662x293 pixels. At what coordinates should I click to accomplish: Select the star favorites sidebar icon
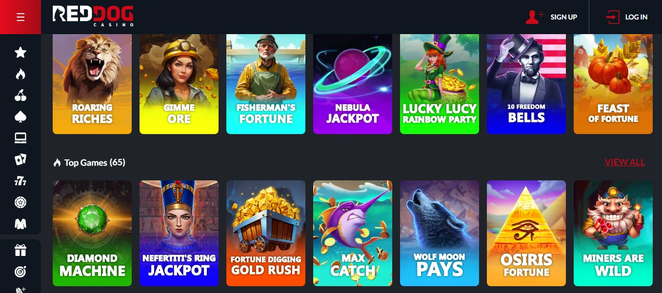(x=20, y=52)
